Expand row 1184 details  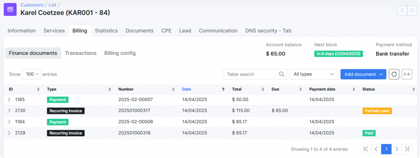click(x=9, y=122)
